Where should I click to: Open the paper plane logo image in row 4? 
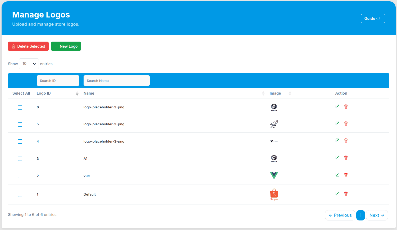[274, 141]
